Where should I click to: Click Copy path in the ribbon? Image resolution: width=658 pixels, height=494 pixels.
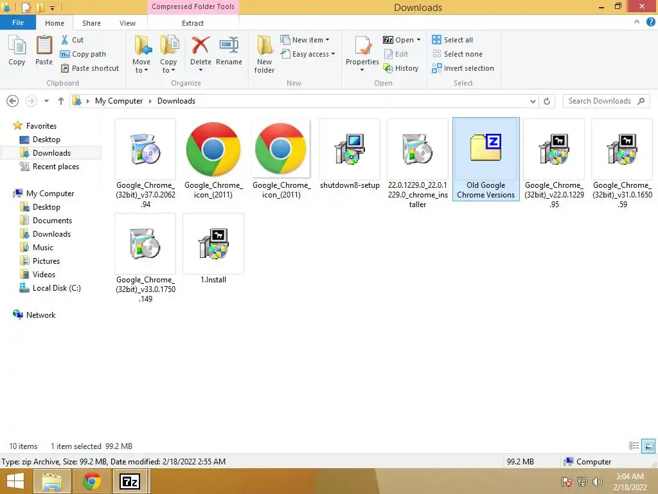tap(83, 54)
